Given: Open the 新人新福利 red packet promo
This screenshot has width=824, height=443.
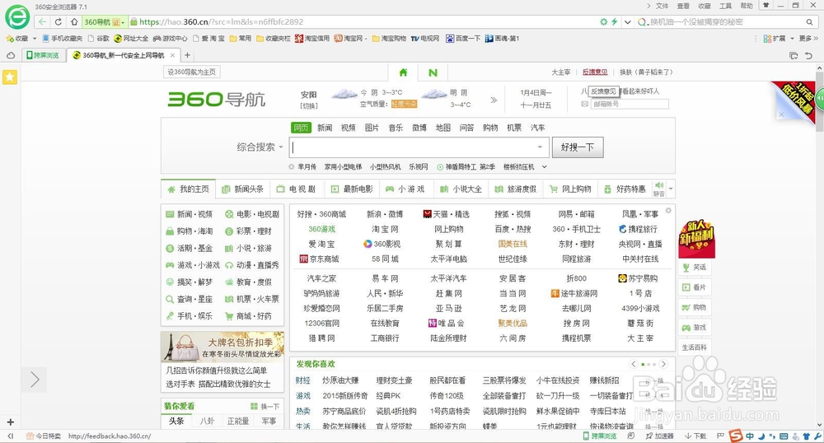Looking at the screenshot, I should (695, 238).
